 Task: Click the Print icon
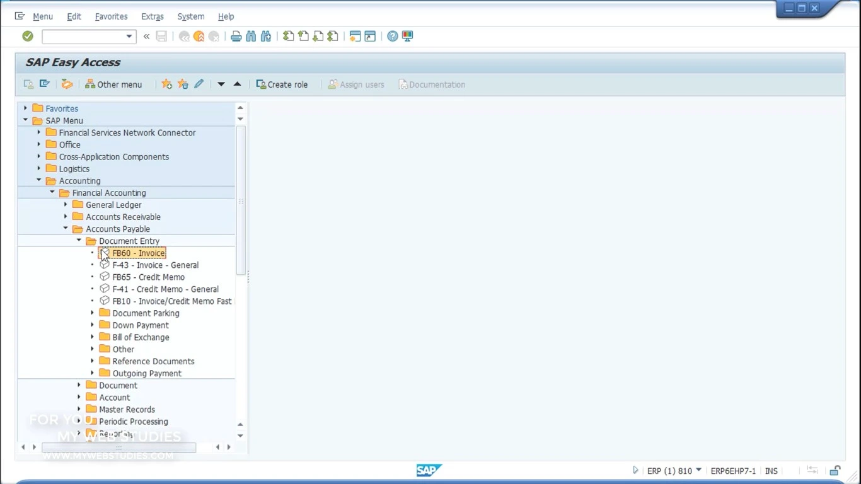[x=236, y=37]
